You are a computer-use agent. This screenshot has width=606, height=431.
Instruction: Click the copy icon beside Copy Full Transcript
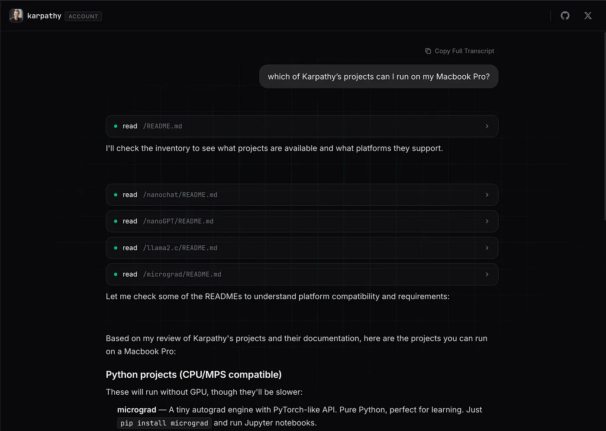[428, 51]
